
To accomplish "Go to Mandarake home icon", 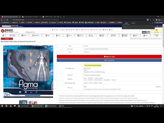I will (3, 35).
